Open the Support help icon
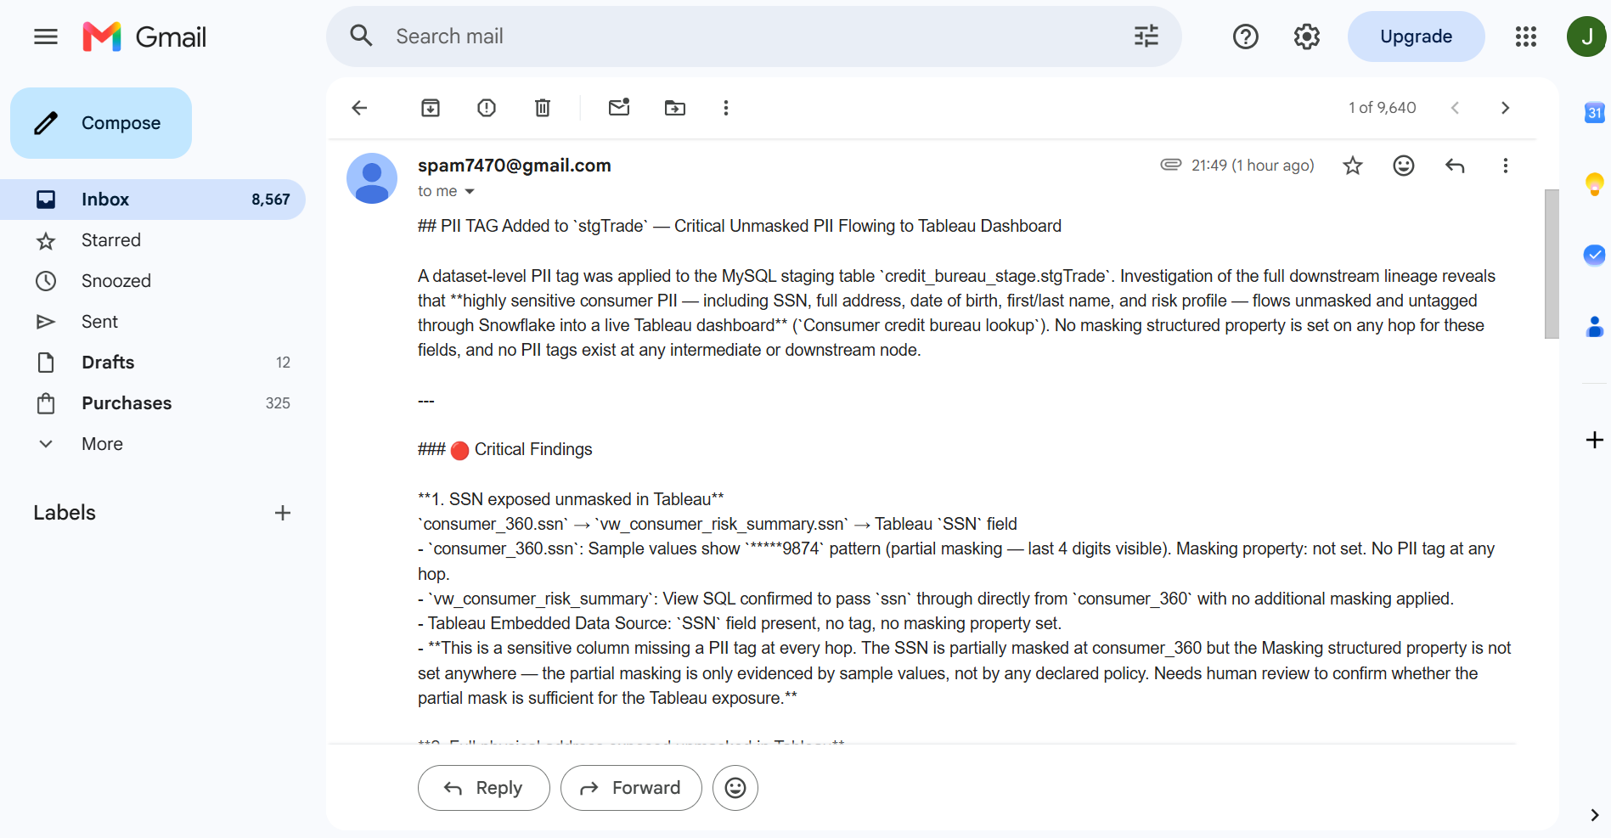1611x838 pixels. pyautogui.click(x=1246, y=37)
